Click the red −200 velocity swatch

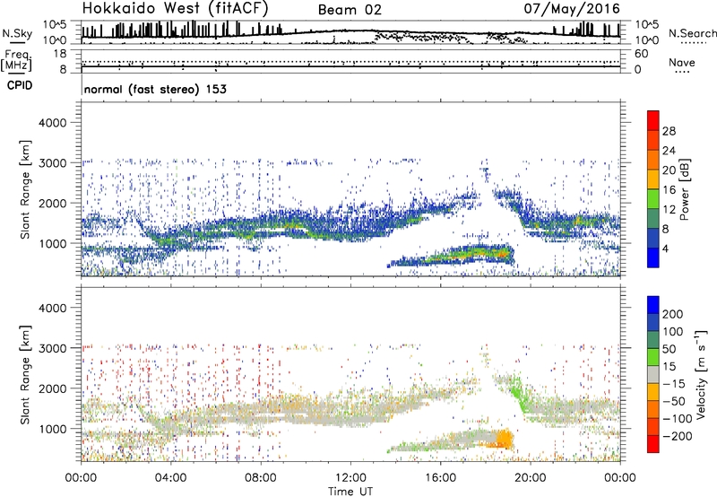pos(653,444)
